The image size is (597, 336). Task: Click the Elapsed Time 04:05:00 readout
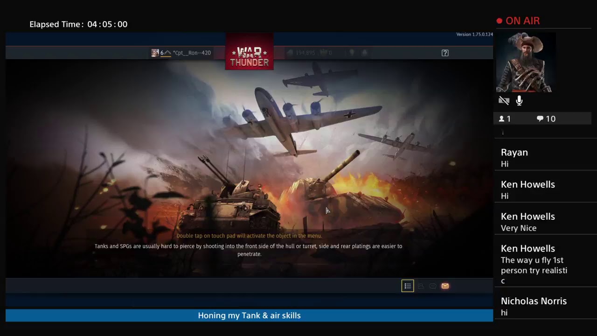point(78,24)
